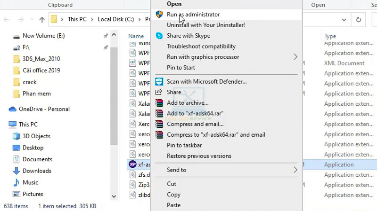
Task: Open address bar history dropdown
Action: point(344,19)
